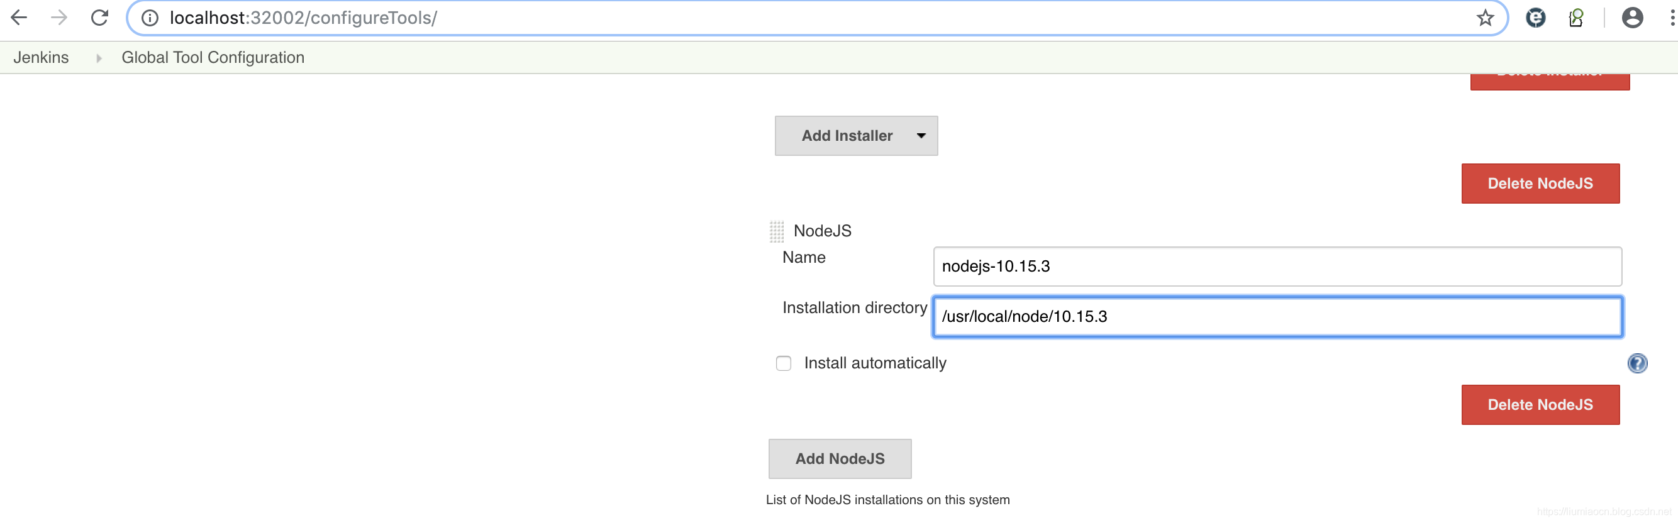Click the breadcrumb separator arrow after Jenkins
Screen dimensions: 1678x523
(x=99, y=58)
